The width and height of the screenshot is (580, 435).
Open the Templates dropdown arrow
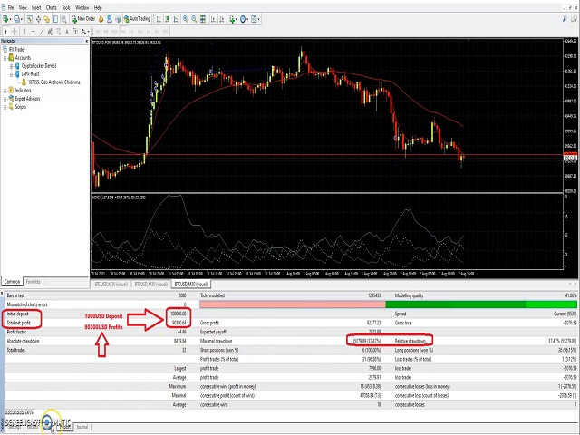(x=259, y=19)
